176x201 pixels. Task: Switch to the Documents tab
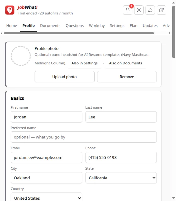click(x=50, y=26)
